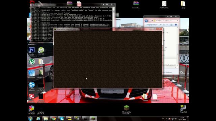216x121 pixels.
Task: Open the Organize dropdown in Explorer toolbar
Action: tap(152, 25)
